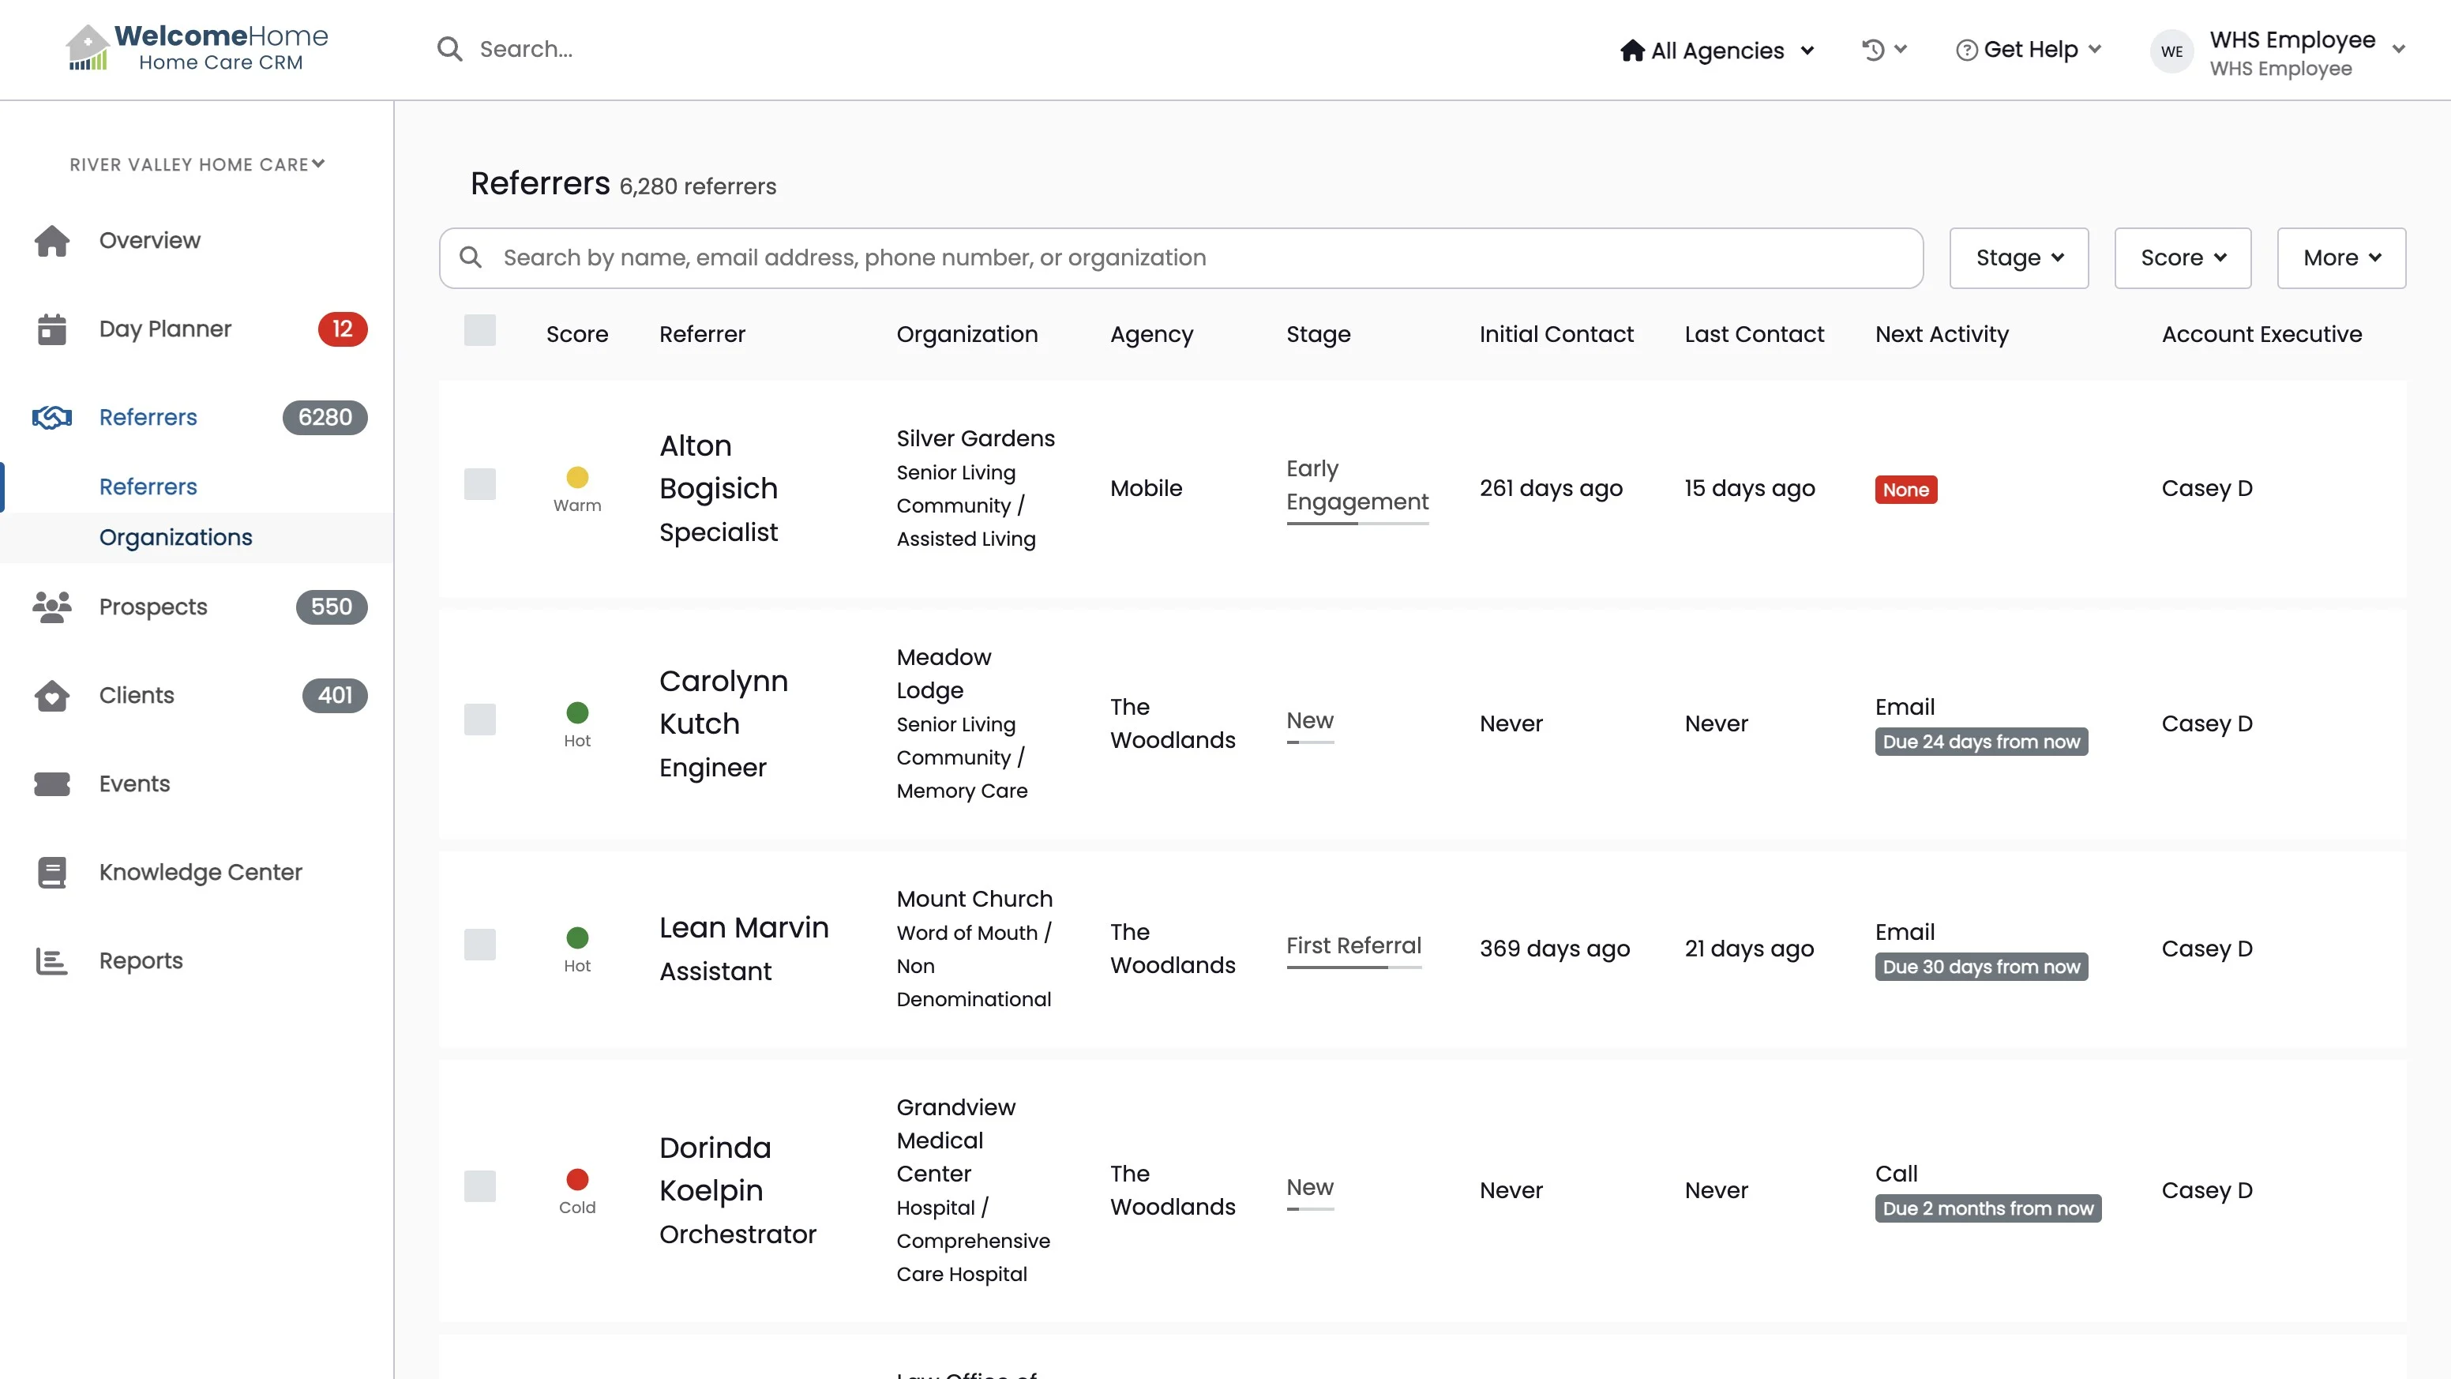
Task: Click the Prospects people icon
Action: click(x=51, y=607)
